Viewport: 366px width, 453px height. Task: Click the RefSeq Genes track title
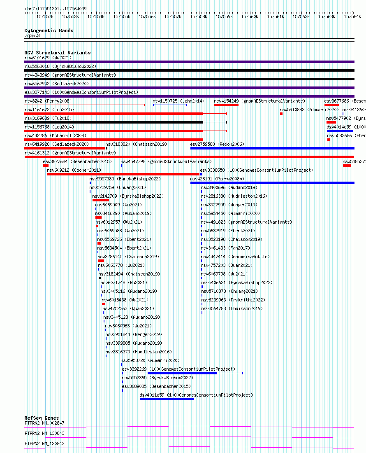coord(42,419)
